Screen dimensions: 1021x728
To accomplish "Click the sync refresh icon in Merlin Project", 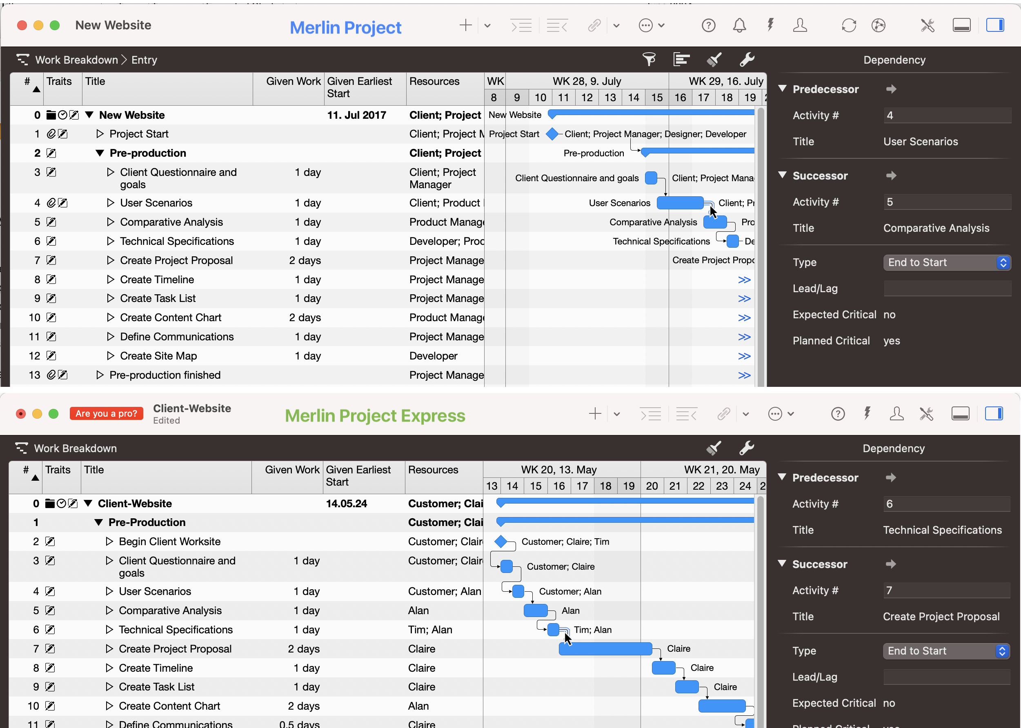I will pos(849,26).
